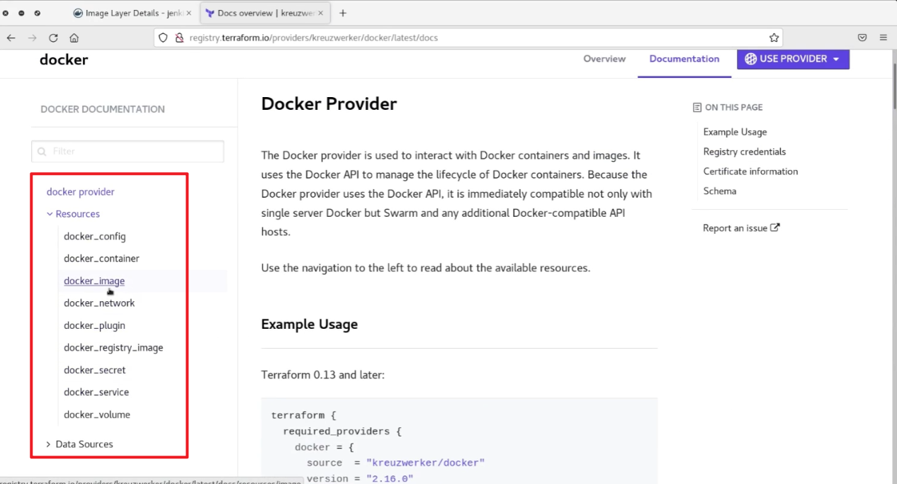Open the docker_network resource page
Image resolution: width=897 pixels, height=484 pixels.
pyautogui.click(x=99, y=303)
